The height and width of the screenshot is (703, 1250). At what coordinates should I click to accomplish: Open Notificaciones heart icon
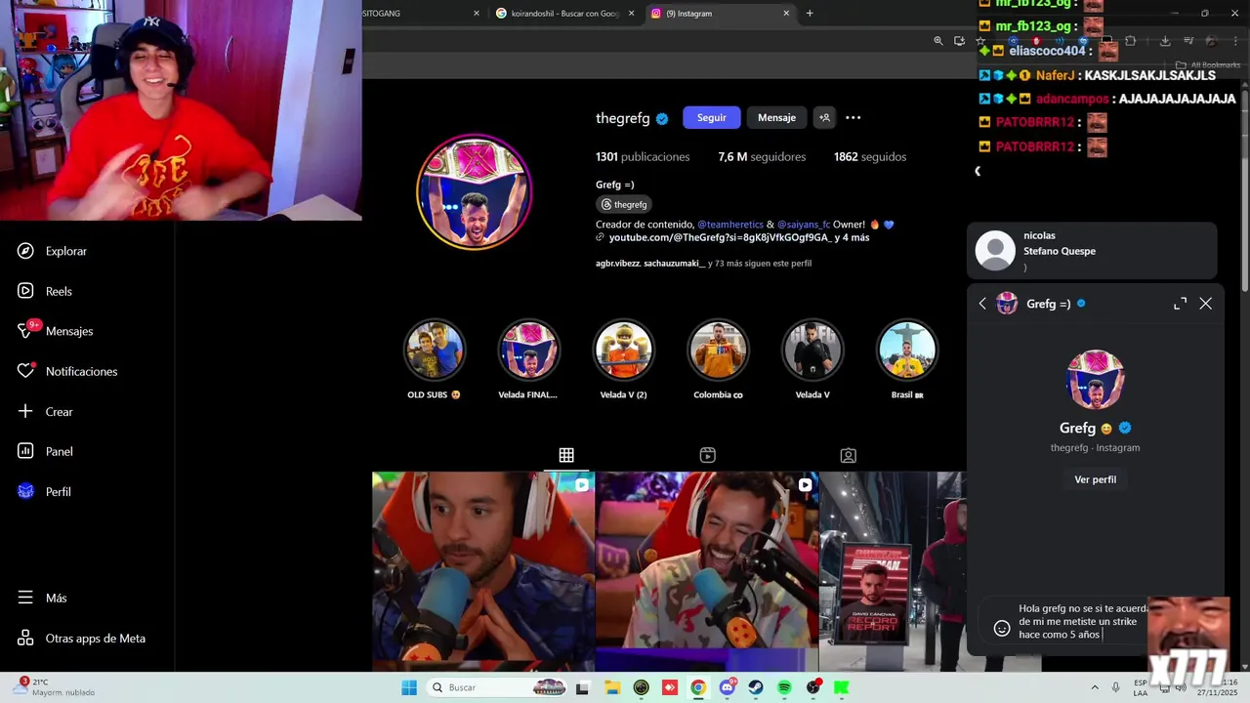tap(25, 371)
